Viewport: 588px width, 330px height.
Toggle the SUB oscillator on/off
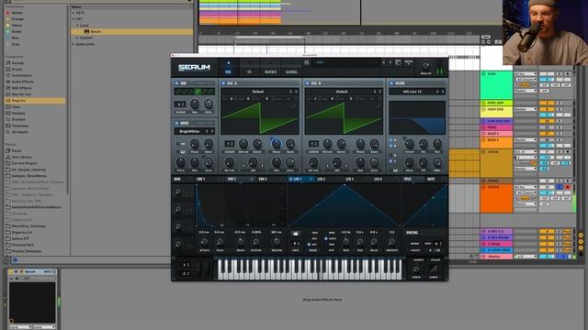click(x=177, y=83)
